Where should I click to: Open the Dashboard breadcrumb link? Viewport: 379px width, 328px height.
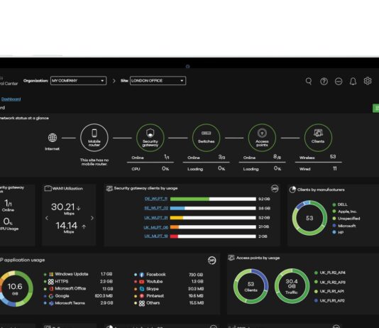pos(11,99)
